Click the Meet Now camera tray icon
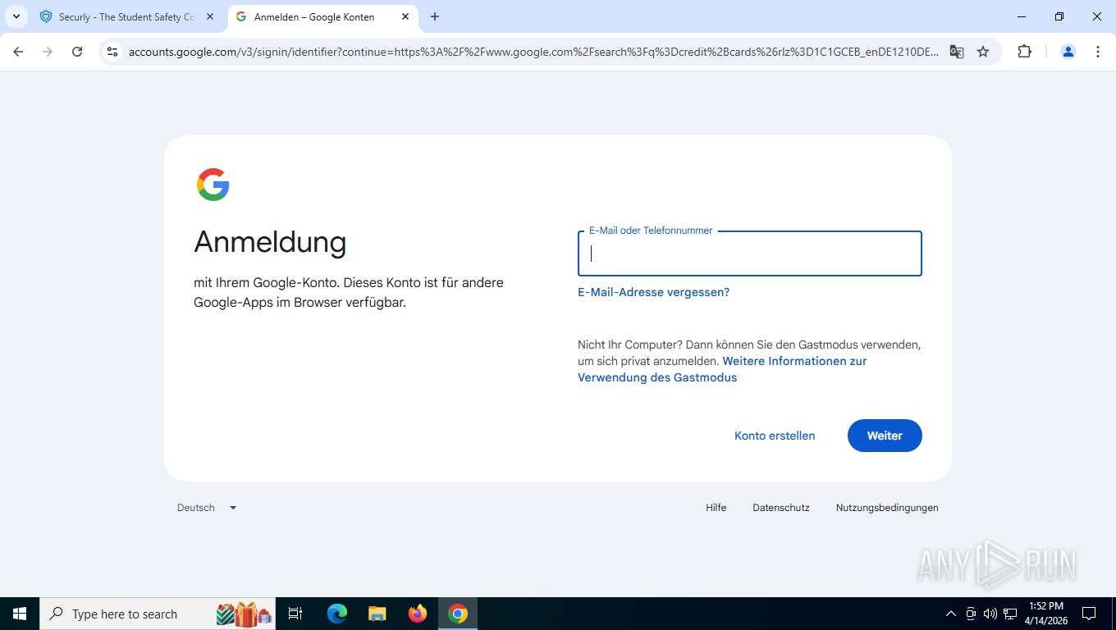 (971, 614)
